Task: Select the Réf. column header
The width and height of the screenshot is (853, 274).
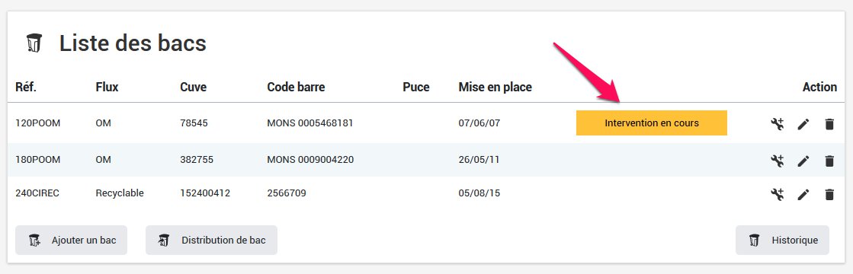Action: point(26,87)
